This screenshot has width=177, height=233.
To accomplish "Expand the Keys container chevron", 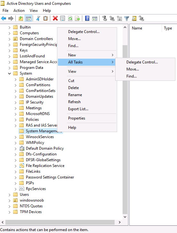I will tap(9, 50).
